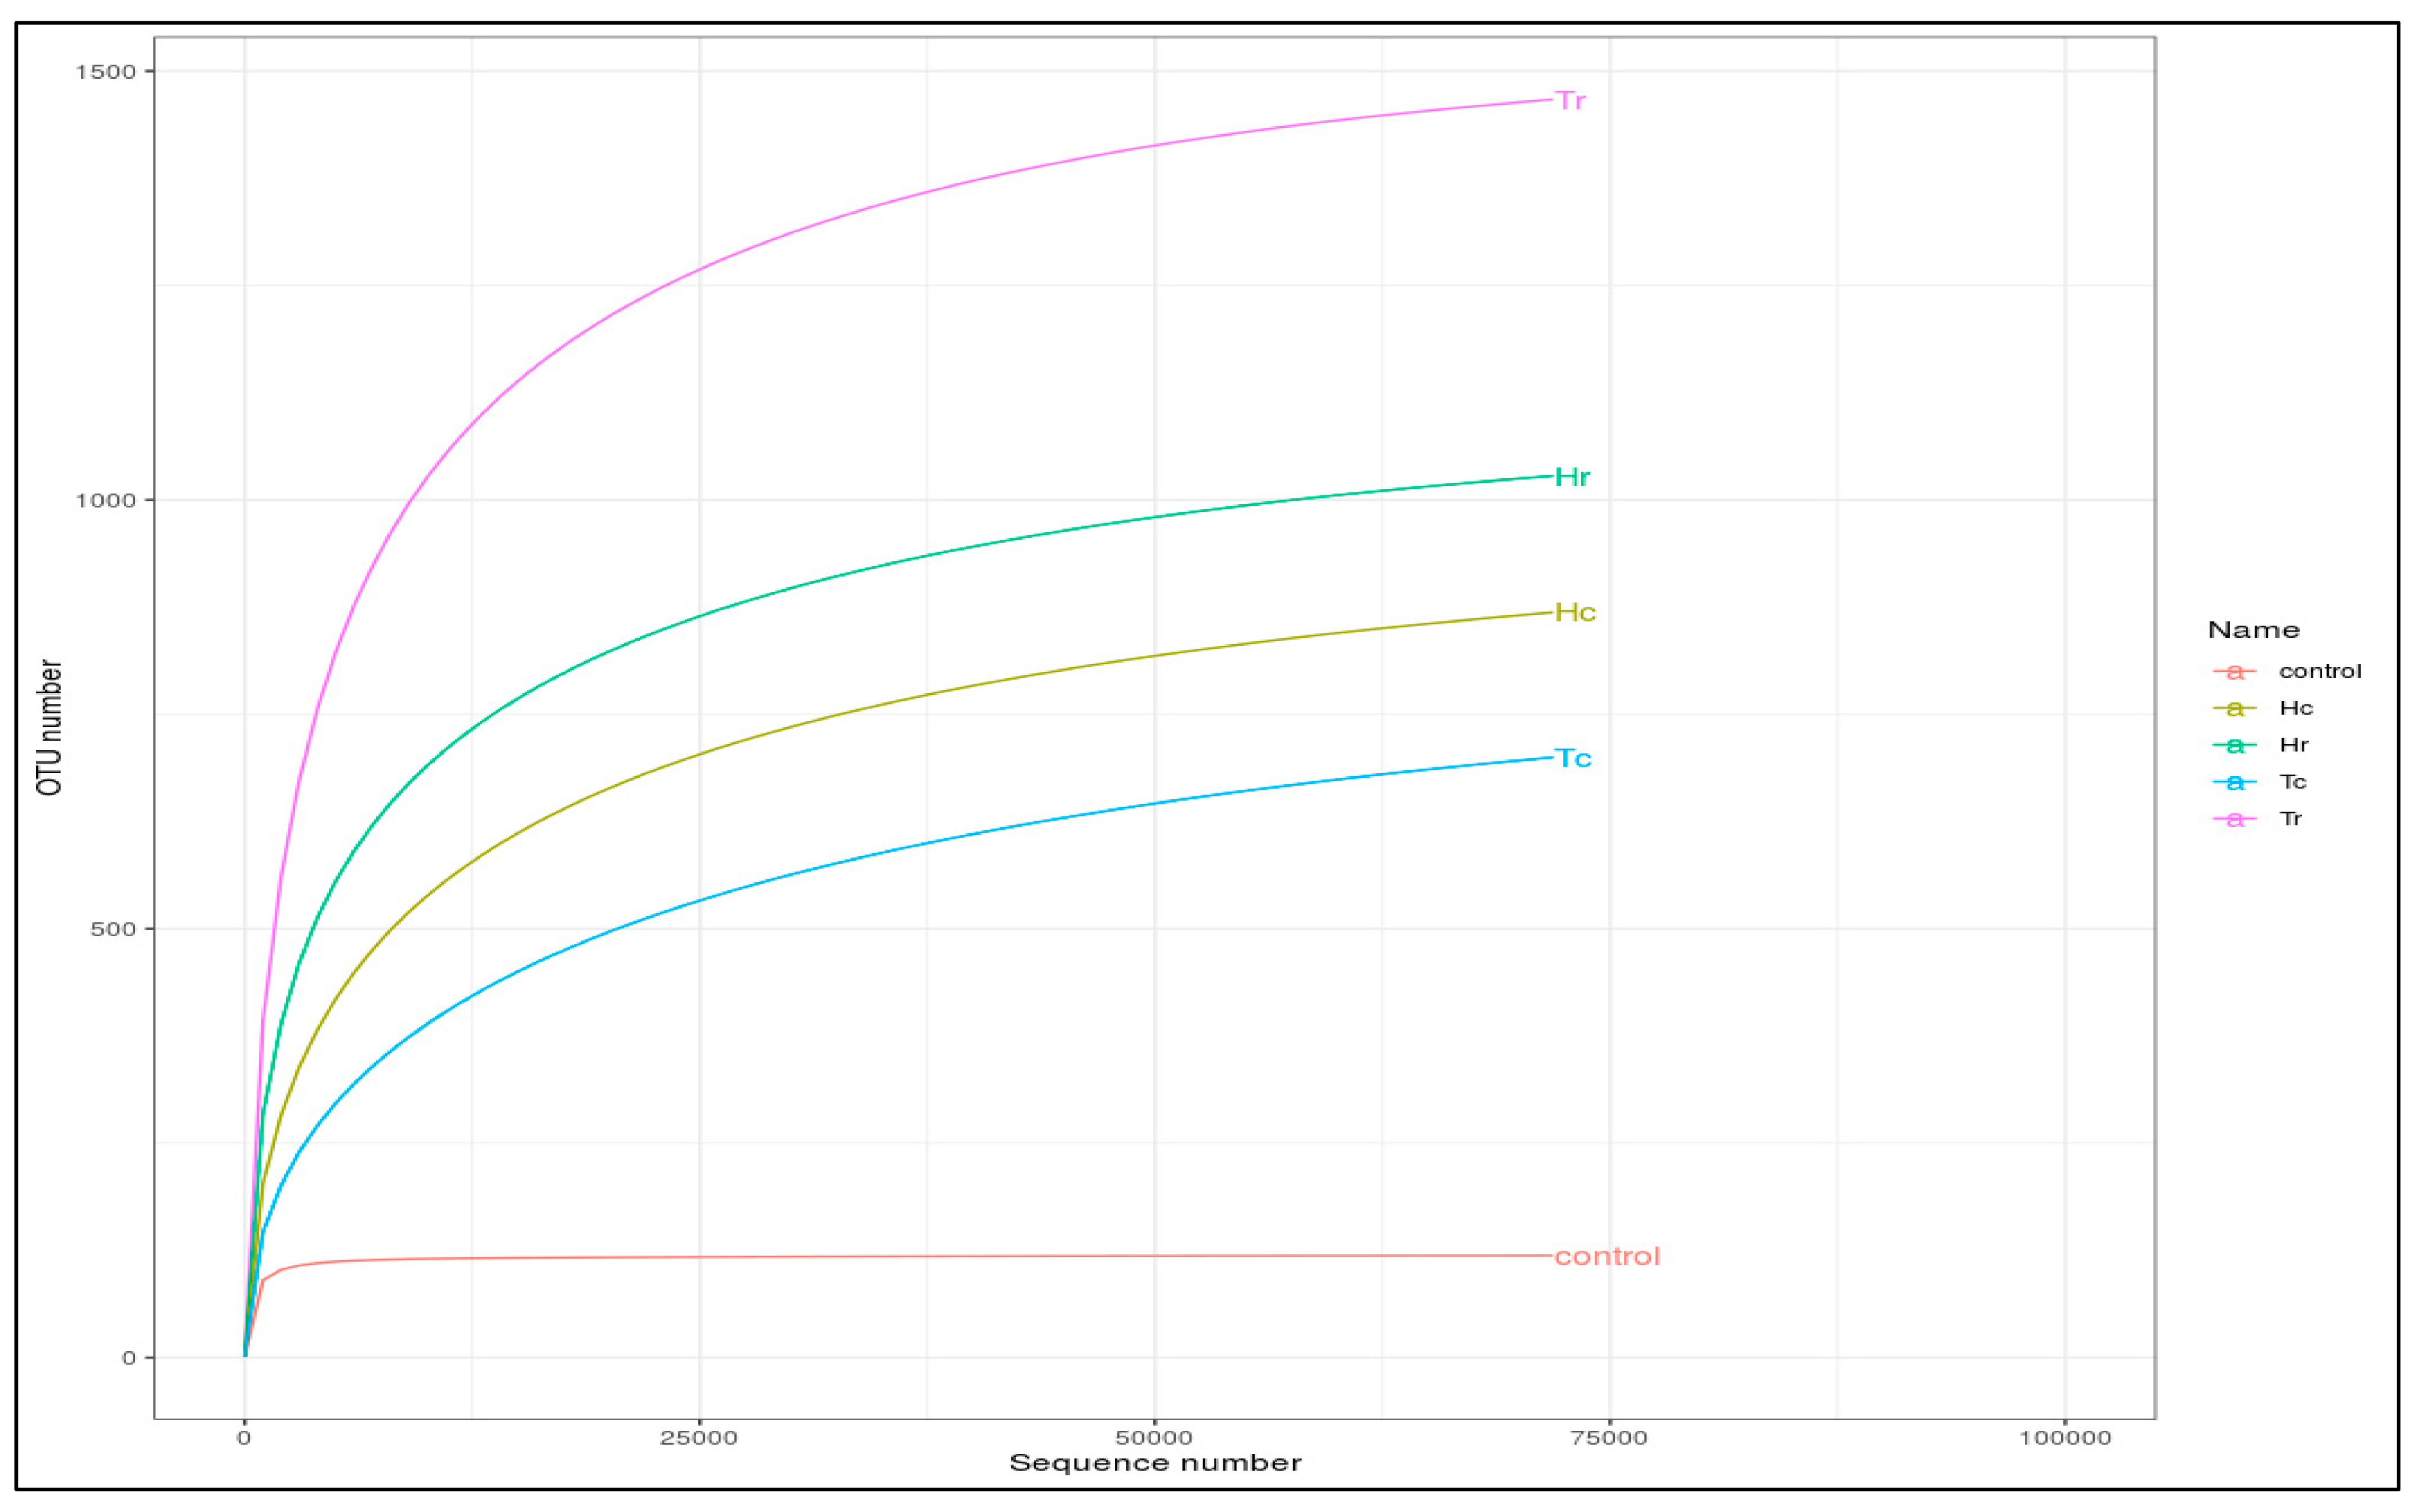Click the Hc legend key icon
The height and width of the screenshot is (1512, 2417).
(2234, 709)
